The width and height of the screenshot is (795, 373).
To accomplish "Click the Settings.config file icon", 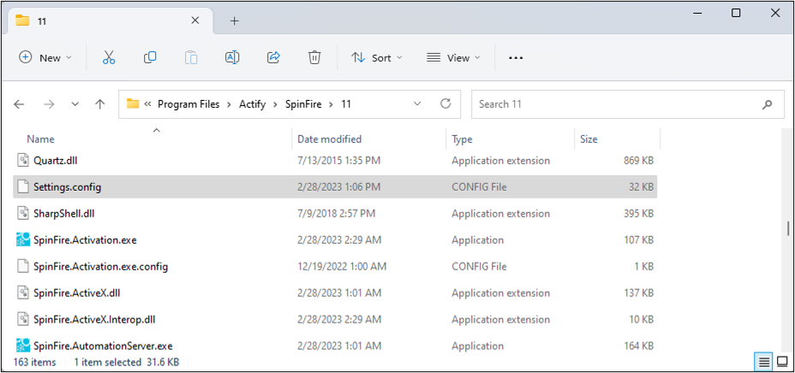I will click(23, 186).
